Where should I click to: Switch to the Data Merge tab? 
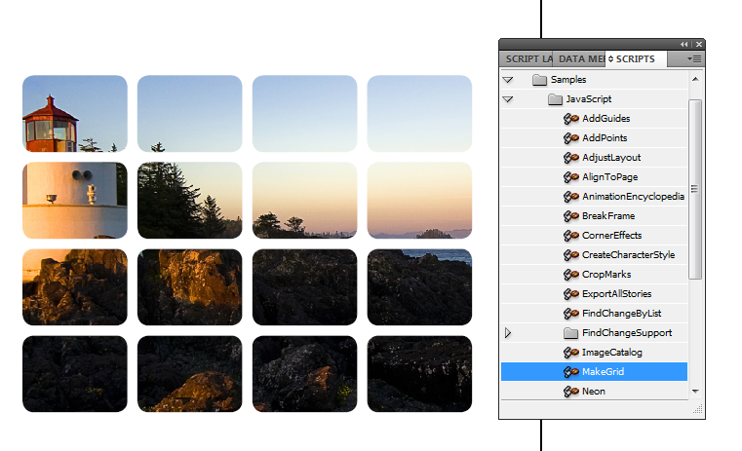click(x=579, y=59)
